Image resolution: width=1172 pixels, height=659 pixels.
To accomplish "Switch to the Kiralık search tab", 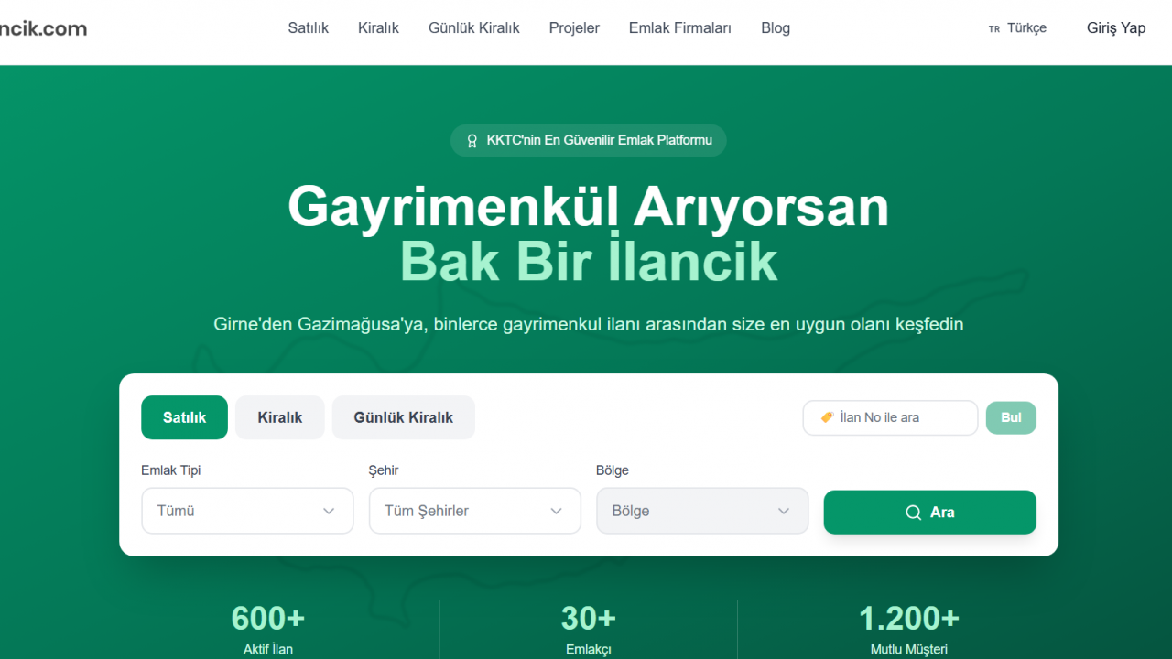I will pos(279,417).
